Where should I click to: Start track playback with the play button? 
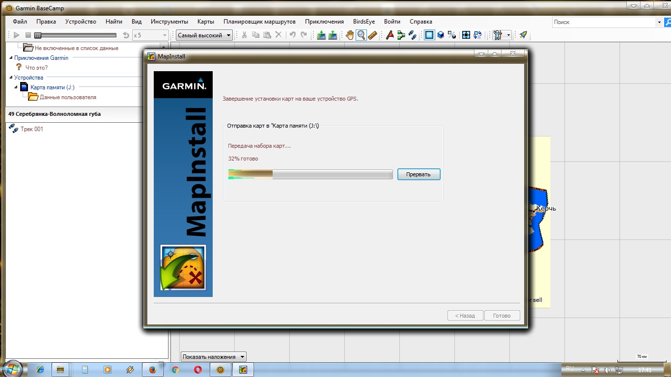pos(16,35)
